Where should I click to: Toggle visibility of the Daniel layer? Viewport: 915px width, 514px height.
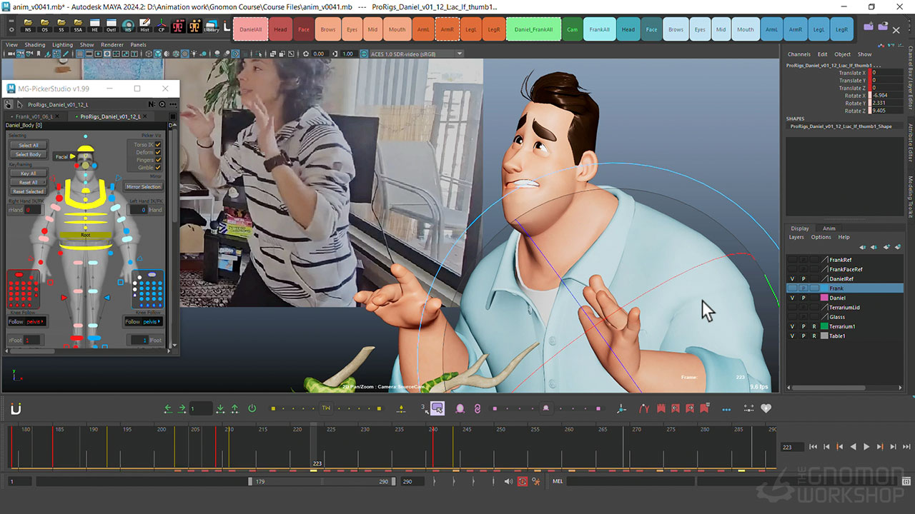tap(792, 298)
